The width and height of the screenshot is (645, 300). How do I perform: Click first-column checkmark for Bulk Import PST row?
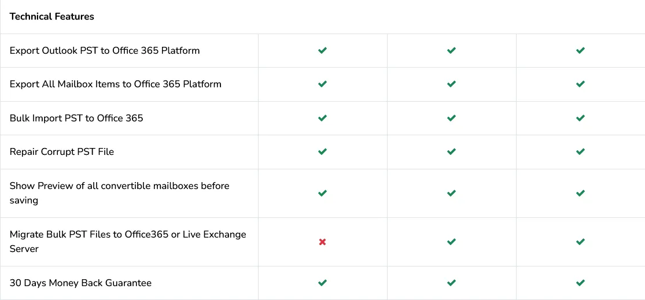pos(322,118)
